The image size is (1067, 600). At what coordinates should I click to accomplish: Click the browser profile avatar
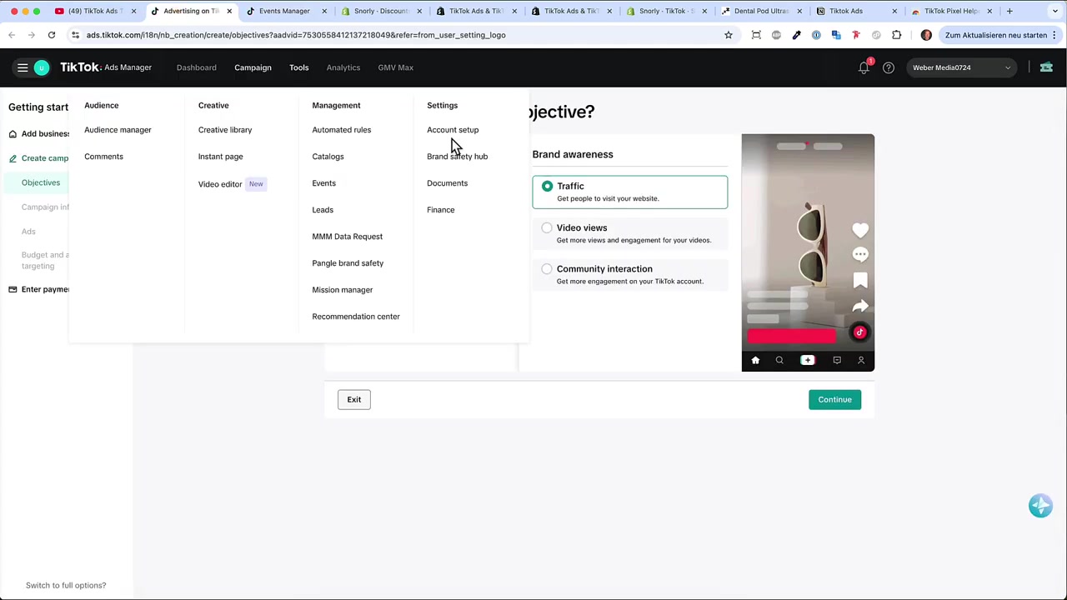click(926, 35)
